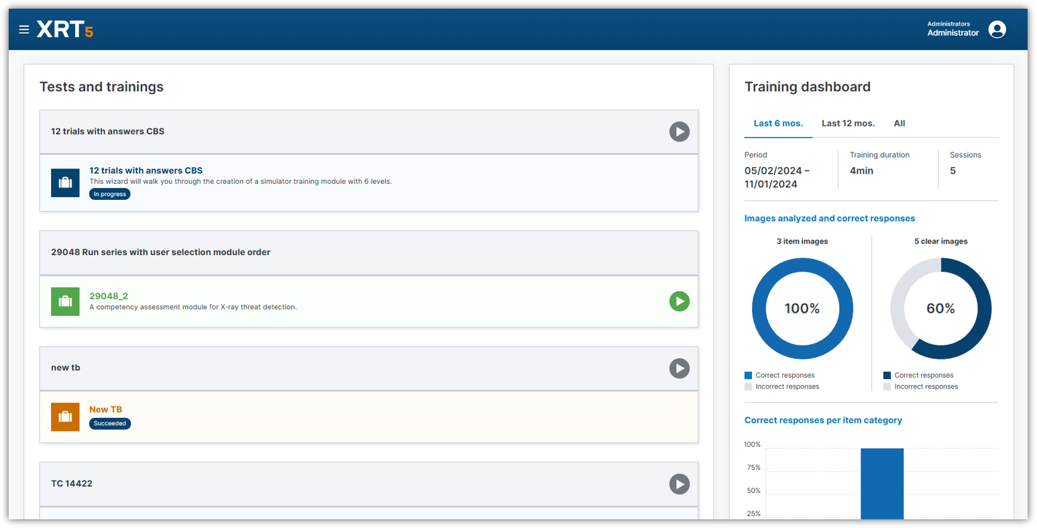This screenshot has height=528, width=1037.
Task: Click the Sessions value 5
Action: click(x=952, y=170)
